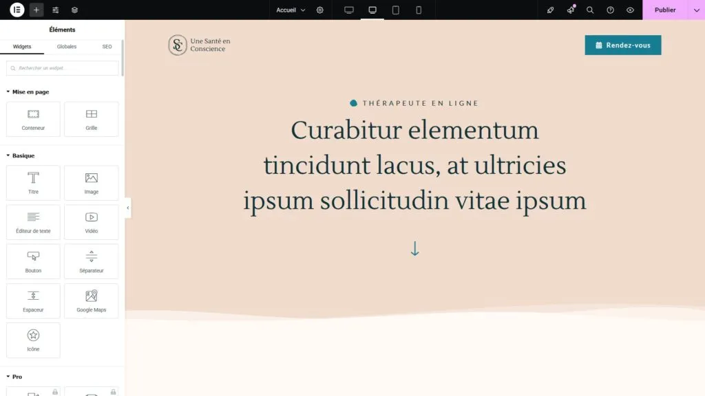The width and height of the screenshot is (705, 396).
Task: Open the site settings sliders icon
Action: point(54,10)
